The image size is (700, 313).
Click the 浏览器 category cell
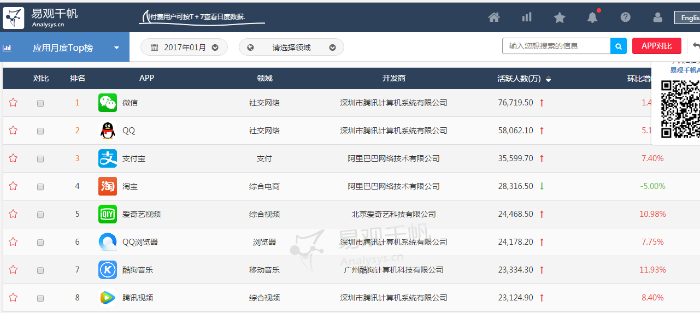pos(264,242)
